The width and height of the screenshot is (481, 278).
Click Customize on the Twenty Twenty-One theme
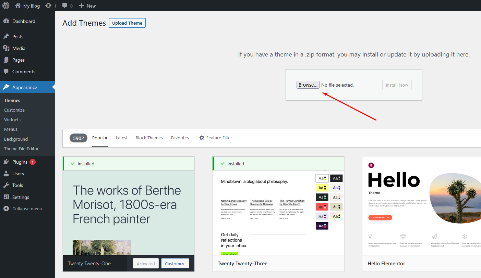click(175, 264)
